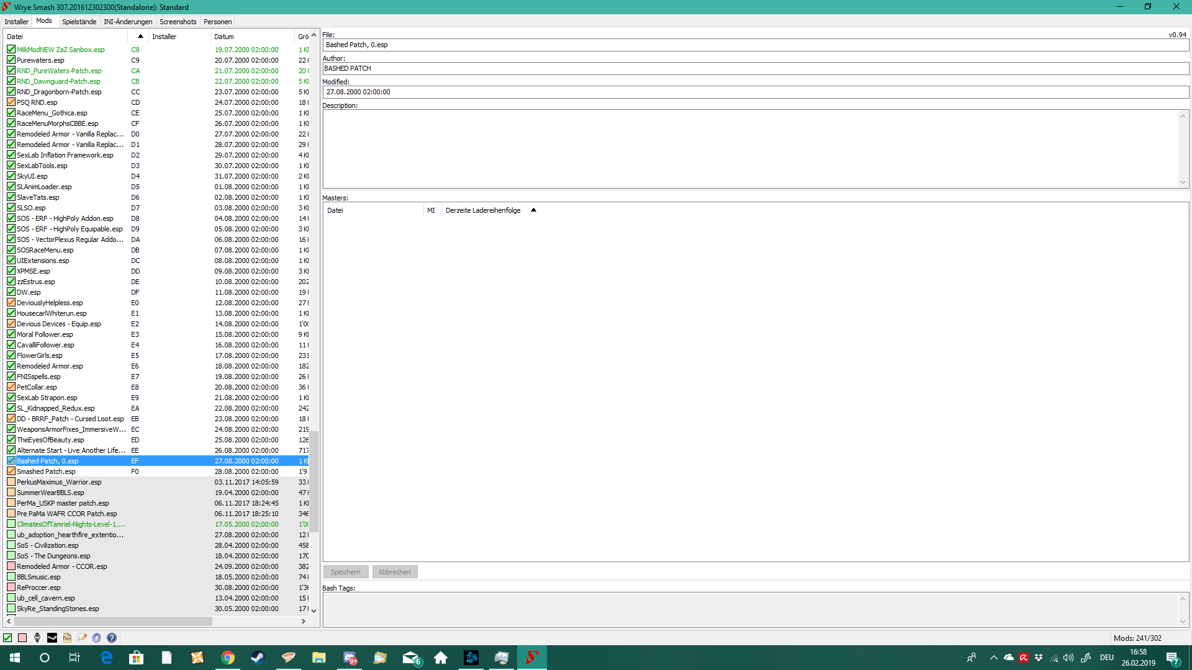Open Wrye Smash settings gear icon
This screenshot has height=670, width=1192.
97,638
